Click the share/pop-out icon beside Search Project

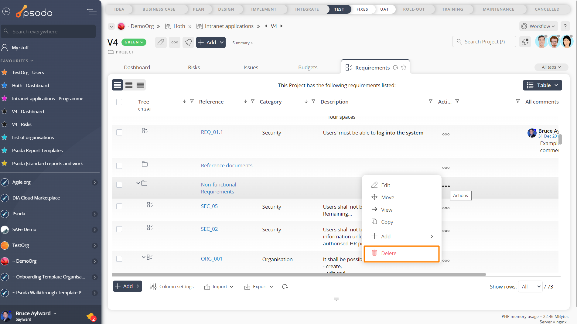525,42
